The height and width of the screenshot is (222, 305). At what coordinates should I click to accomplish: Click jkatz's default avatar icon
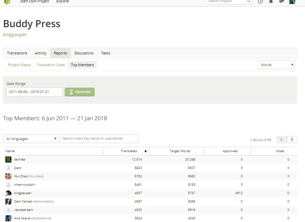8,168
